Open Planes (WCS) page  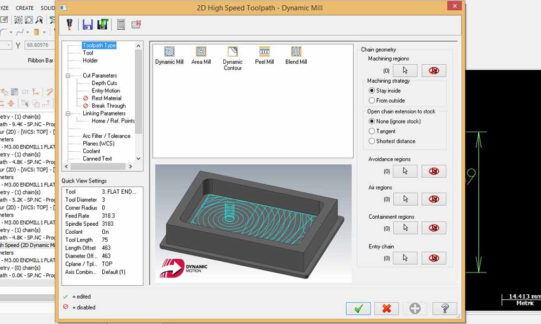coord(98,144)
